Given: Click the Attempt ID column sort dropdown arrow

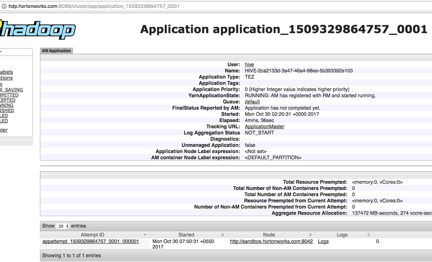Looking at the screenshot, I should tap(146, 234).
